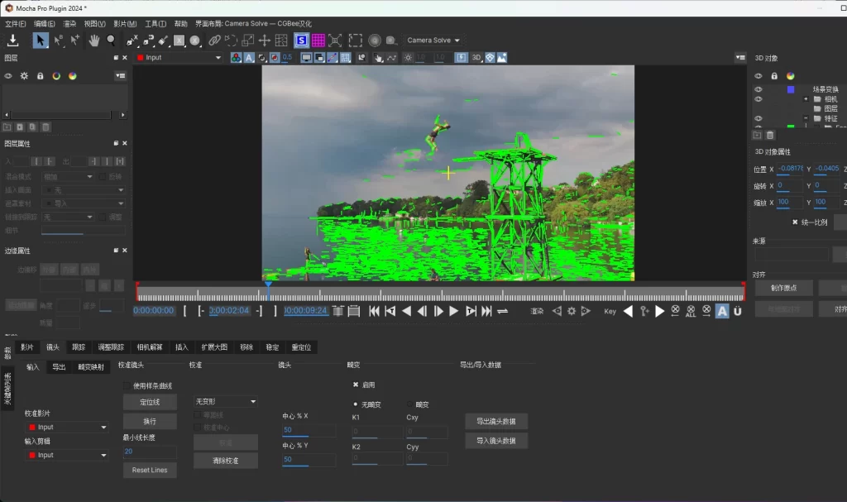This screenshot has height=502, width=847.
Task: Toggle the Autokey A button
Action: pyautogui.click(x=722, y=311)
